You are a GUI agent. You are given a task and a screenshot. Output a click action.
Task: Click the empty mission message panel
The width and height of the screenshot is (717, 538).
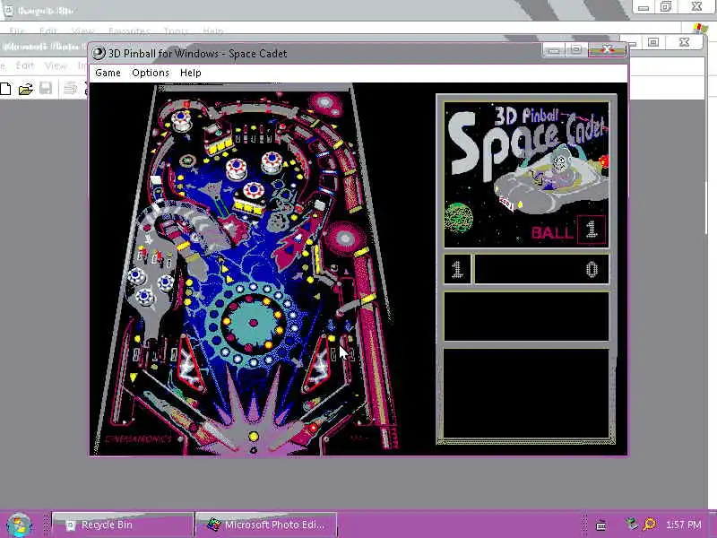pos(526,317)
